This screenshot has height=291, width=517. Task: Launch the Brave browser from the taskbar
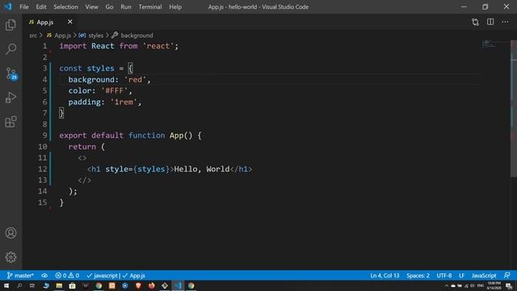point(138,285)
